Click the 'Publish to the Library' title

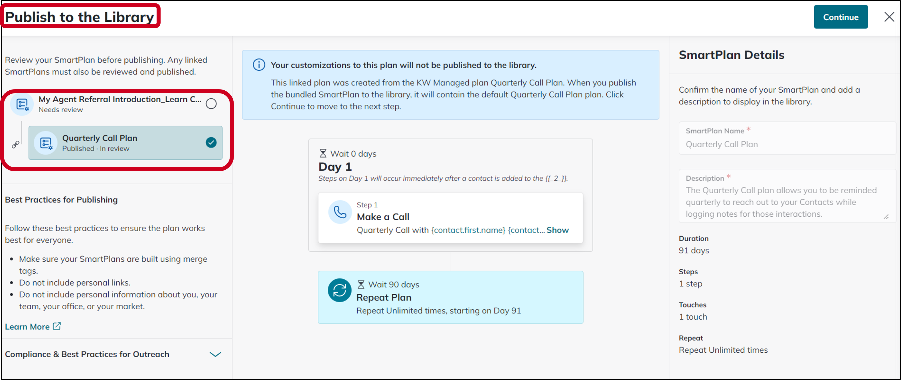pos(79,17)
